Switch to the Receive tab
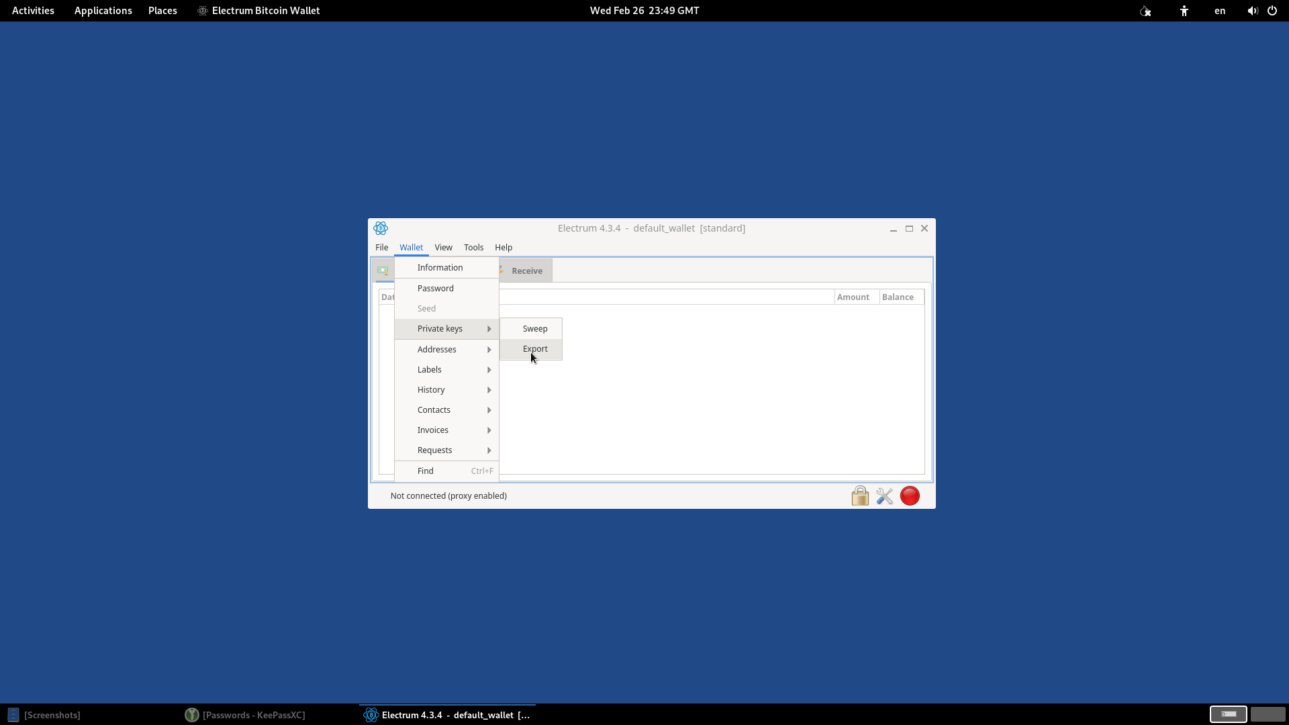 coord(526,271)
